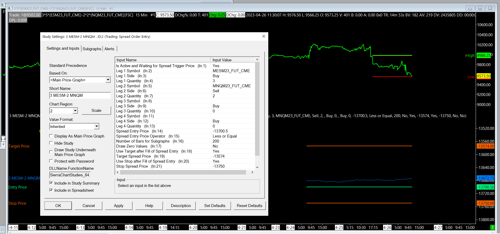Toggle Display As Main Price Graph
The height and width of the screenshot is (234, 500).
point(51,136)
